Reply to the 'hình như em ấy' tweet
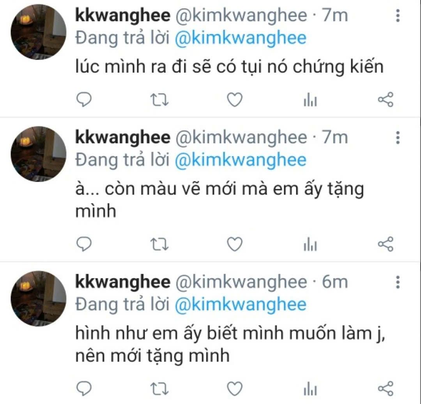 coord(84,389)
